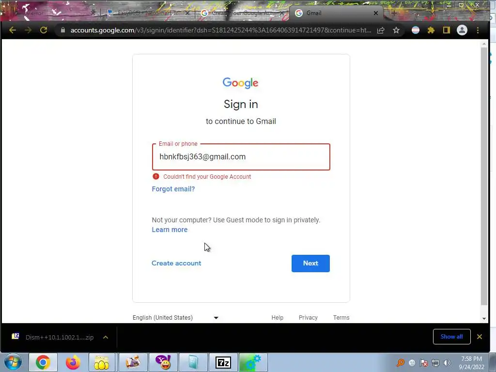Click the volume speaker tray icon
The height and width of the screenshot is (372, 496).
point(447,363)
